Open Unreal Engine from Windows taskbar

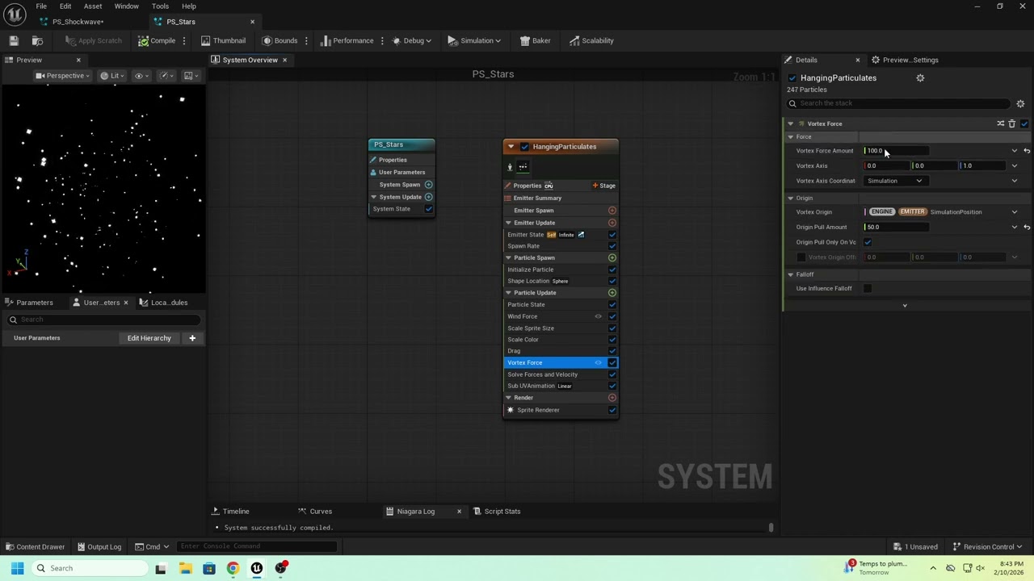pyautogui.click(x=257, y=568)
